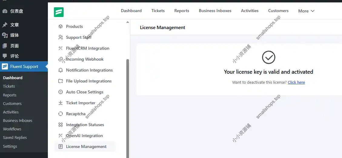Click the Notification Integrations bell icon

pos(61,70)
